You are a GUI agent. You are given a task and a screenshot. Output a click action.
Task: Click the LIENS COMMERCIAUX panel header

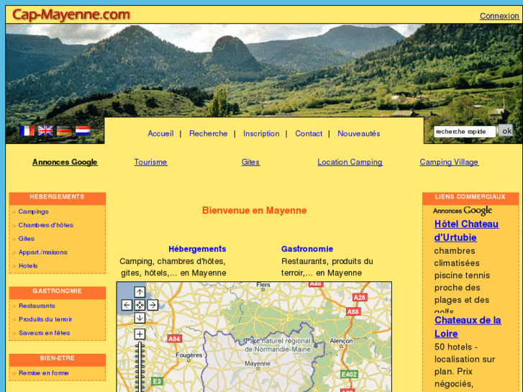tap(470, 197)
